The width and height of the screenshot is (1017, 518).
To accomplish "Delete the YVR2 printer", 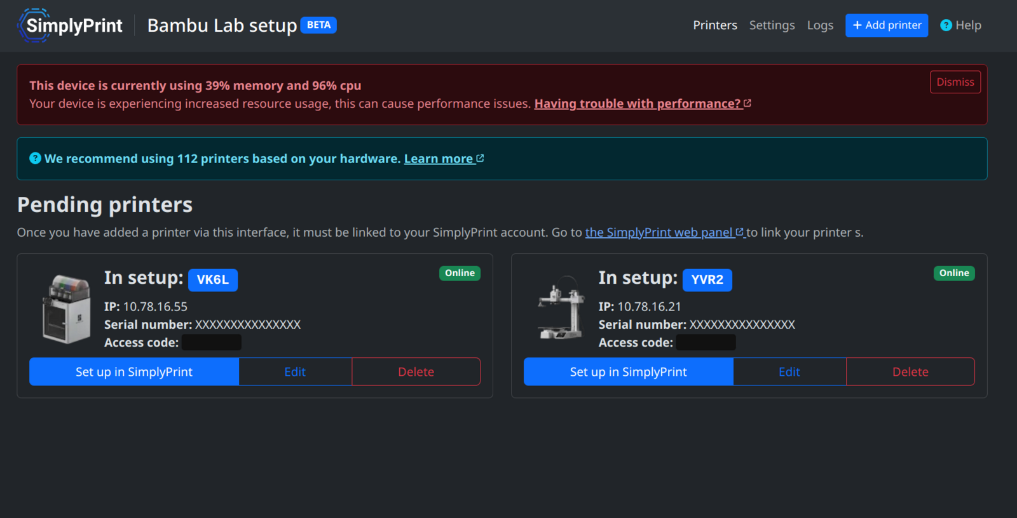I will (911, 371).
